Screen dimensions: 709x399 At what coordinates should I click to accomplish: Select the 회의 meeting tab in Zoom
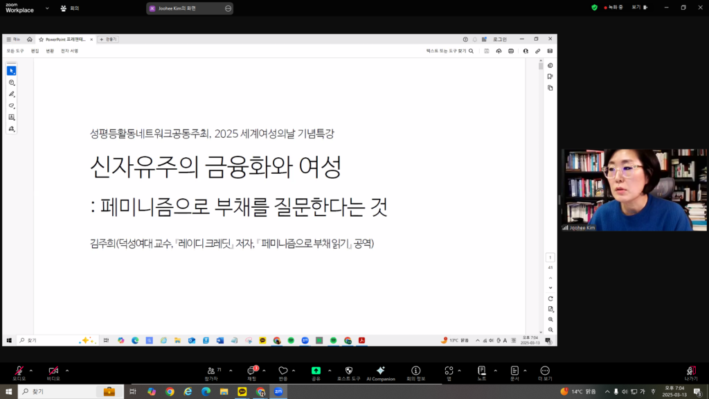[x=70, y=8]
